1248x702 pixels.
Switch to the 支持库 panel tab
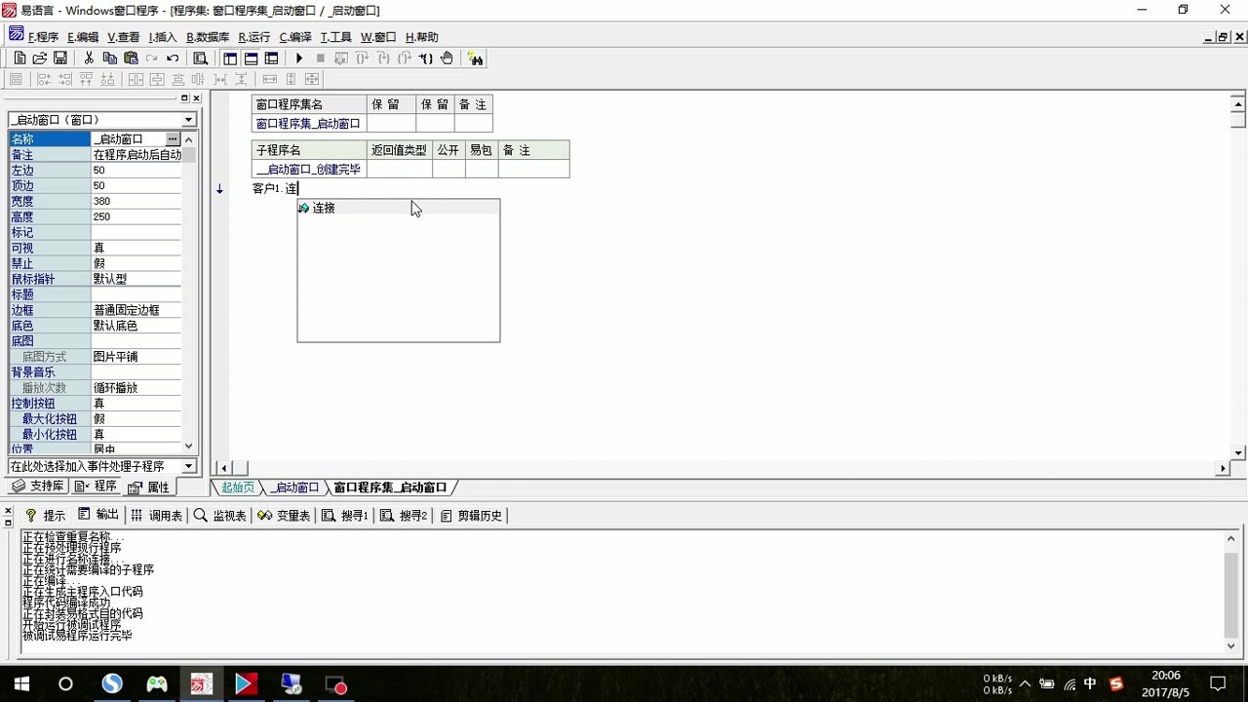[38, 487]
